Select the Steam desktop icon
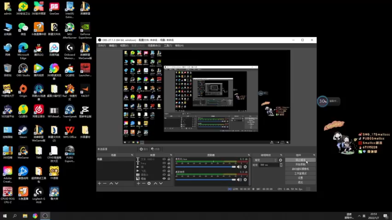This screenshot has height=220, width=392. 23,132
